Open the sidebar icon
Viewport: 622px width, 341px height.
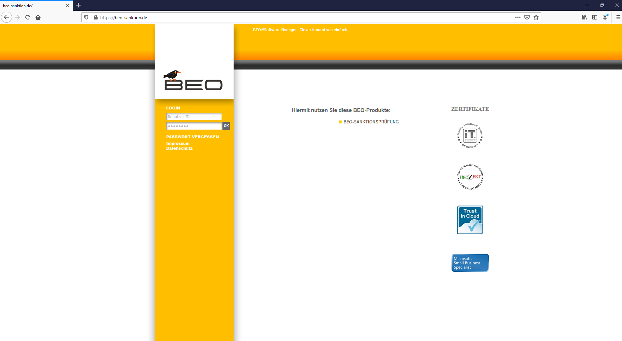coord(595,17)
